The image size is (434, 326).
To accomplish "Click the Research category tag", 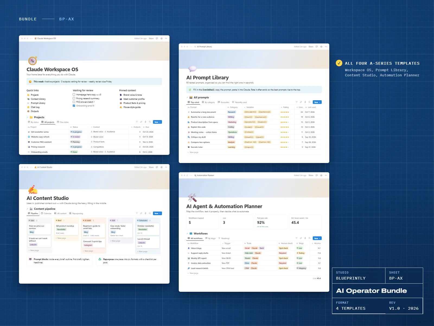I will point(232,112).
